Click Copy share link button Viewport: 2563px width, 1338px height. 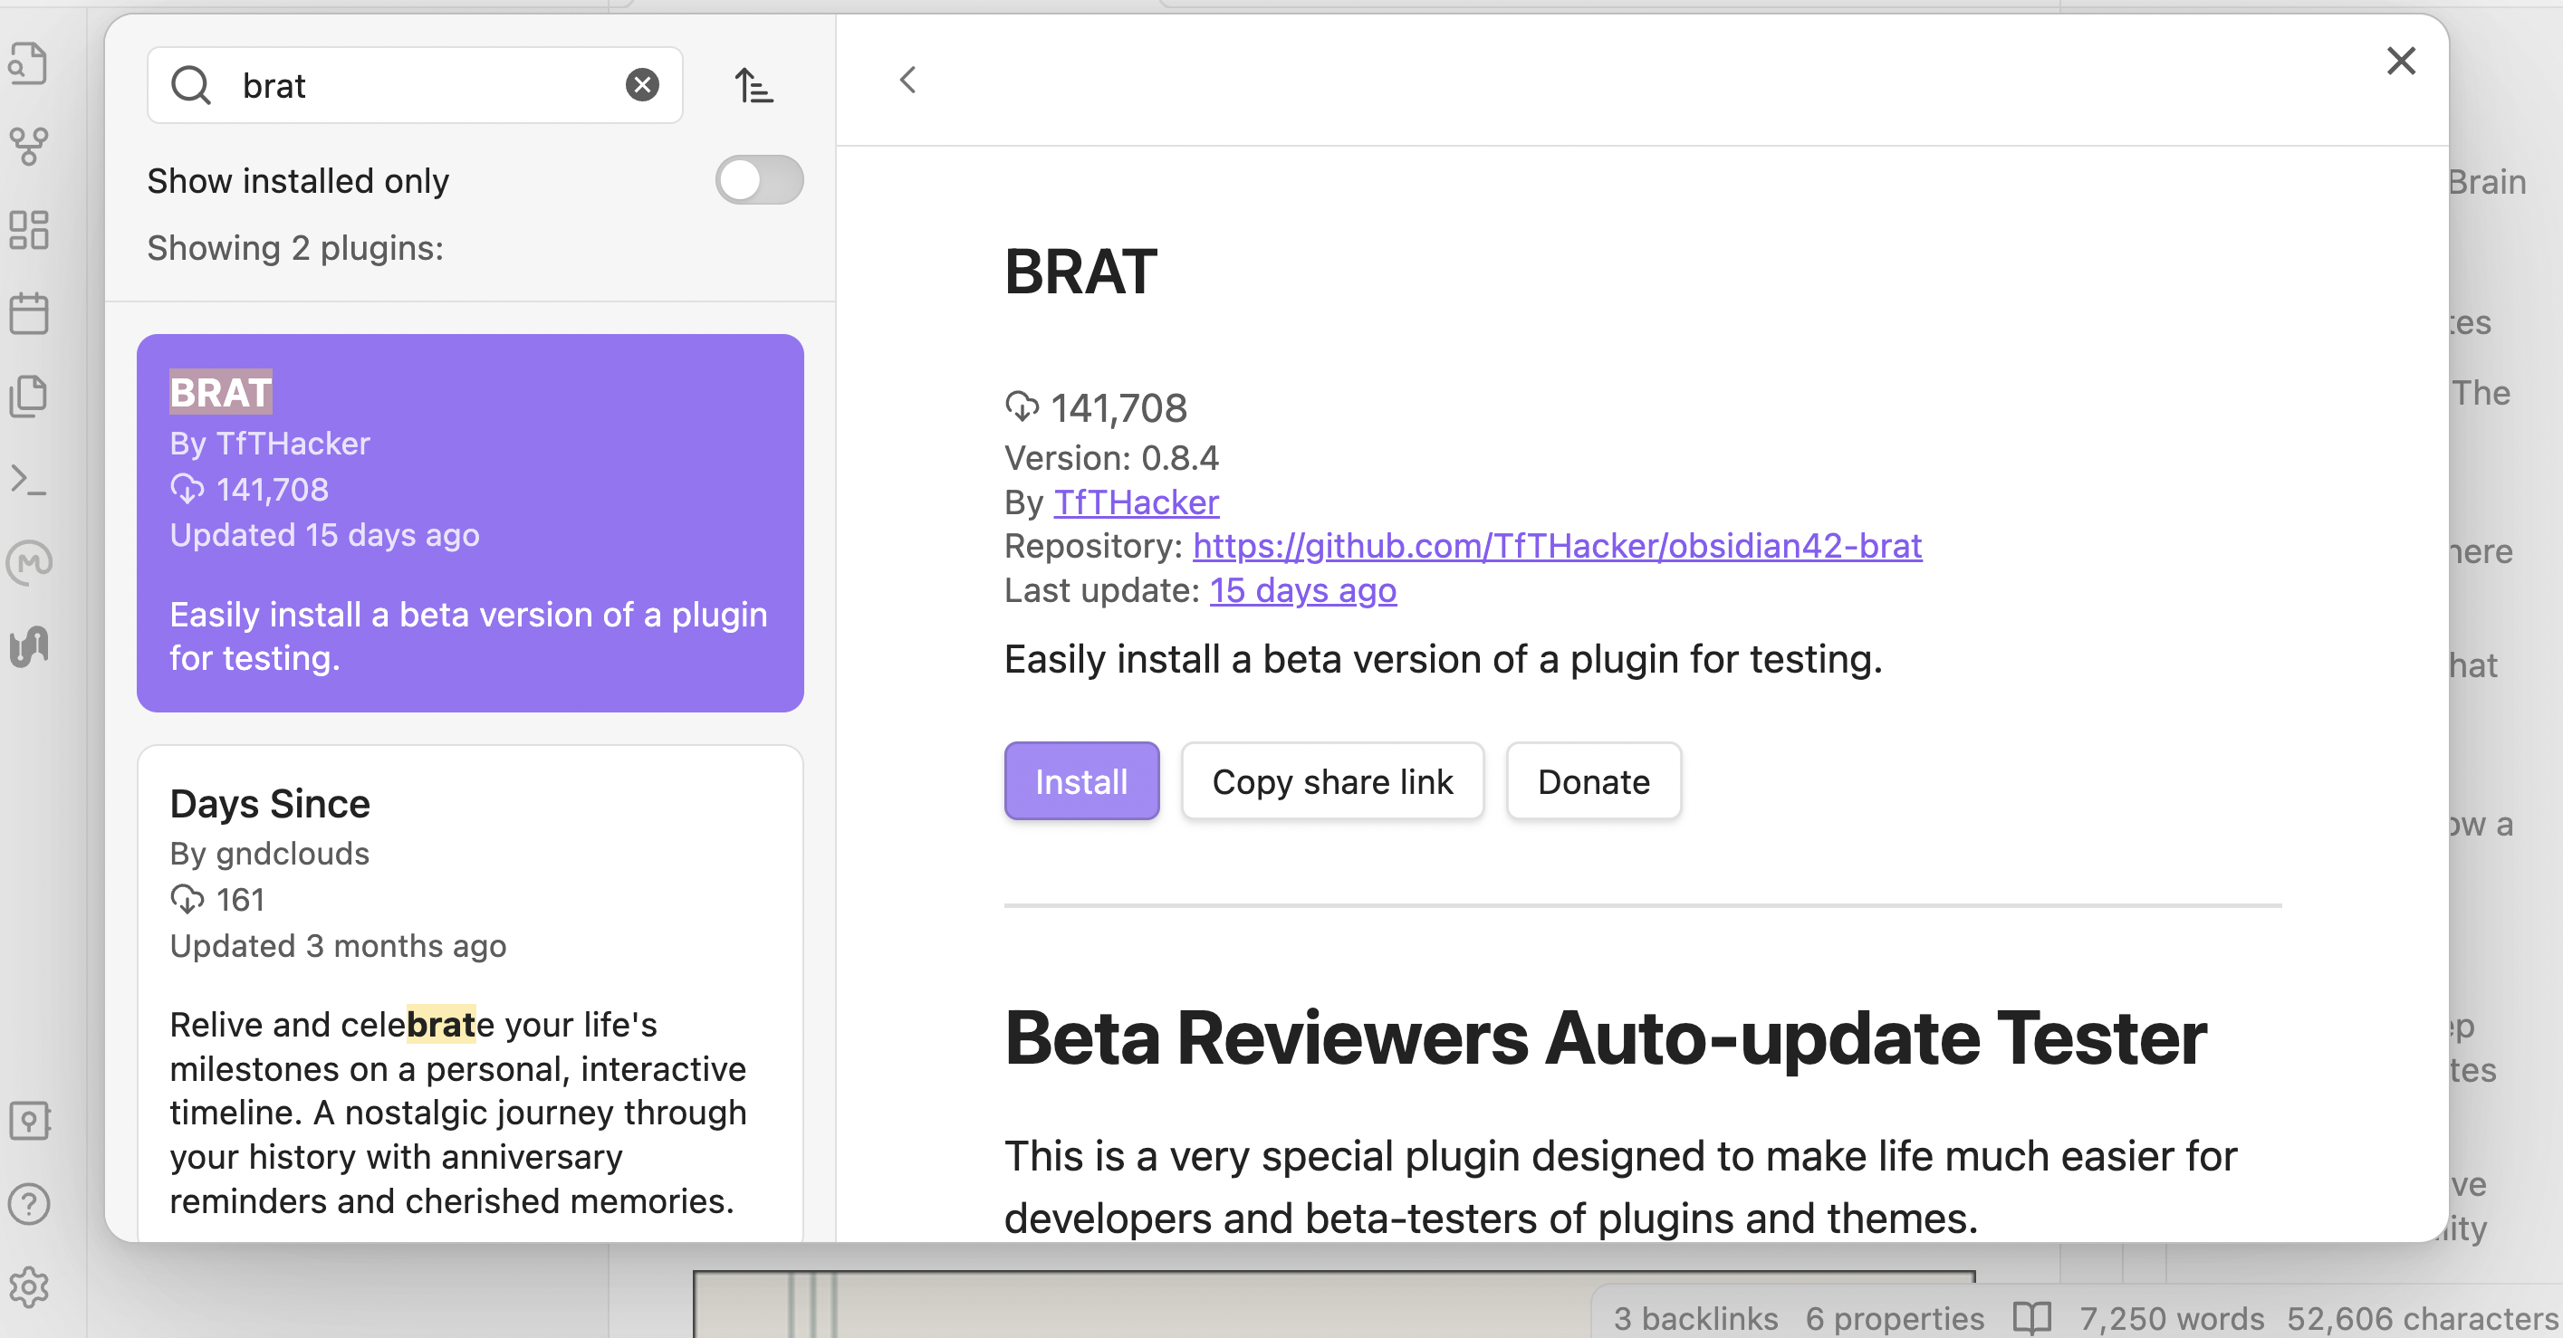1331,782
